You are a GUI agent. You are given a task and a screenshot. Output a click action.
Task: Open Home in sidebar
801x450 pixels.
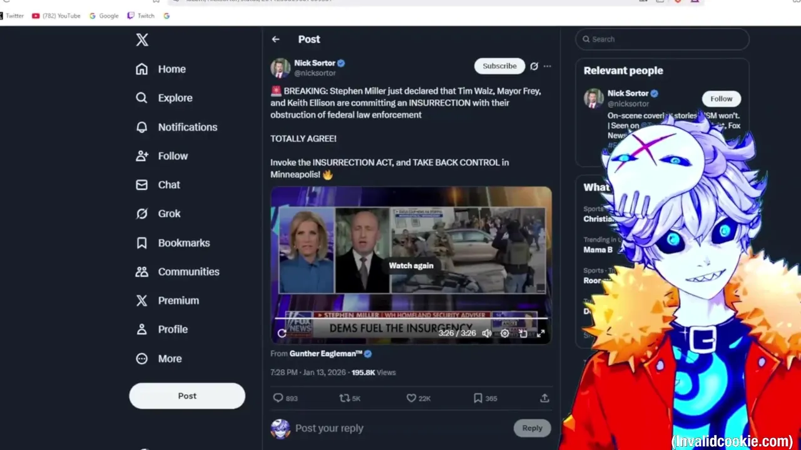point(161,69)
